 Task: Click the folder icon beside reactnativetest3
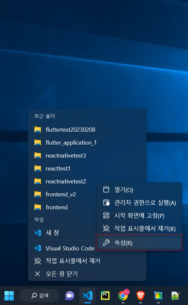tap(38, 156)
